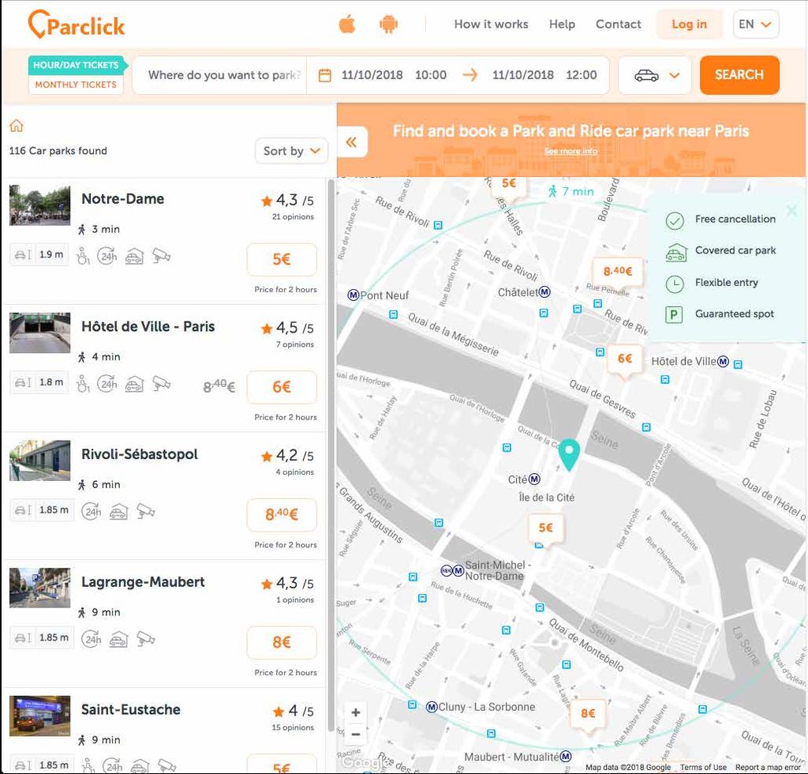
Task: Click the calendar icon in date field
Action: [x=324, y=75]
